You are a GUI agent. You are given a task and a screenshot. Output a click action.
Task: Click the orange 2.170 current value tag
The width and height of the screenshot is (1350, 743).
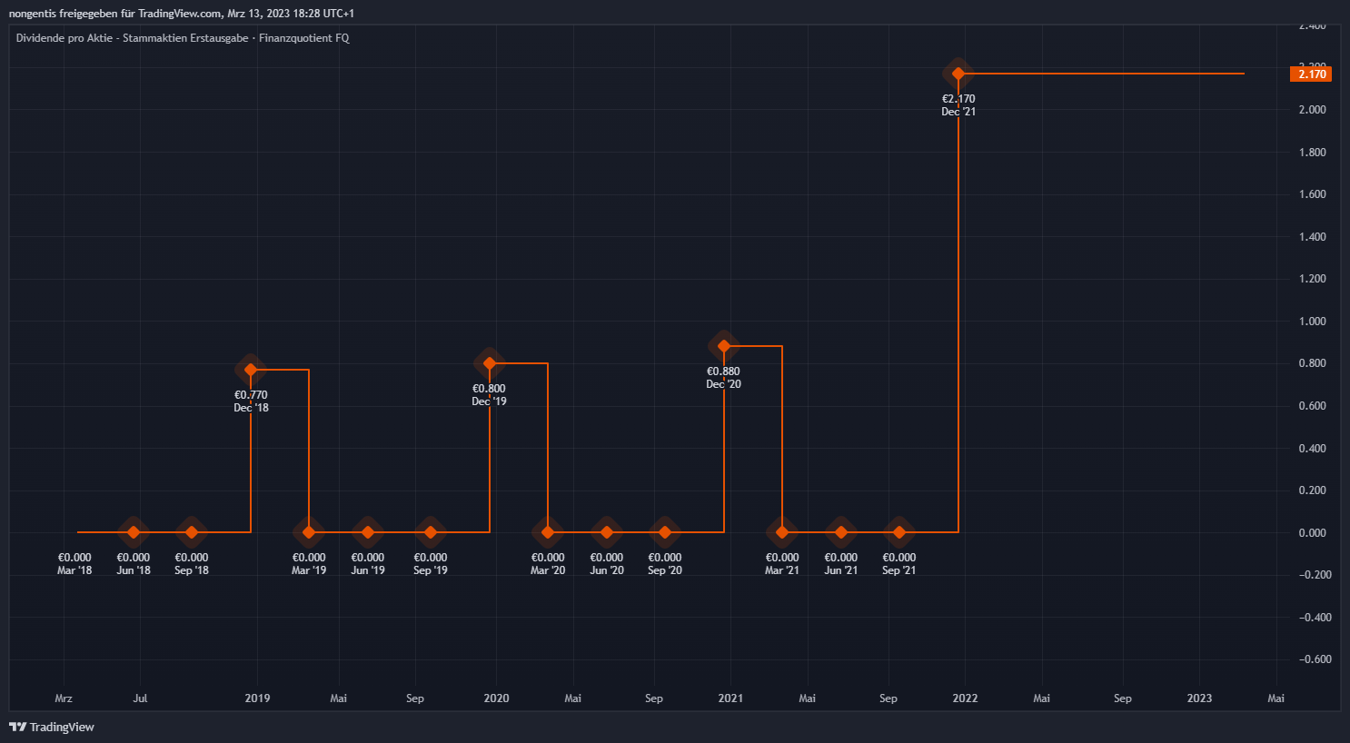click(x=1311, y=74)
